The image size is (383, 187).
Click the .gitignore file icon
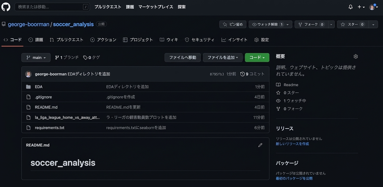click(x=29, y=97)
